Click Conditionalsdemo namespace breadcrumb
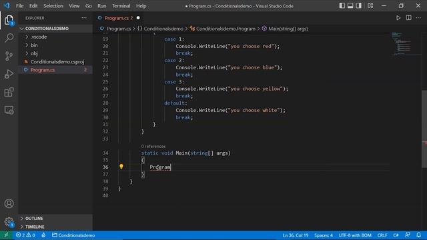Image resolution: width=427 pixels, height=240 pixels. click(x=163, y=29)
